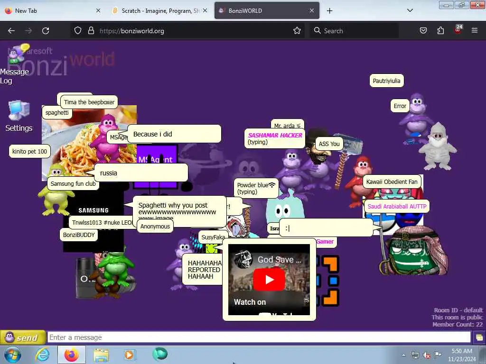This screenshot has width=486, height=364.
Task: Close the Scratch tab
Action: coord(205,10)
